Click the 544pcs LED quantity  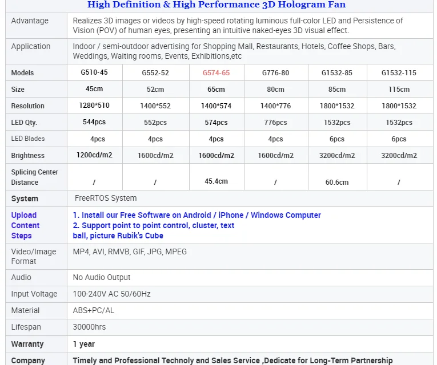[x=94, y=122]
